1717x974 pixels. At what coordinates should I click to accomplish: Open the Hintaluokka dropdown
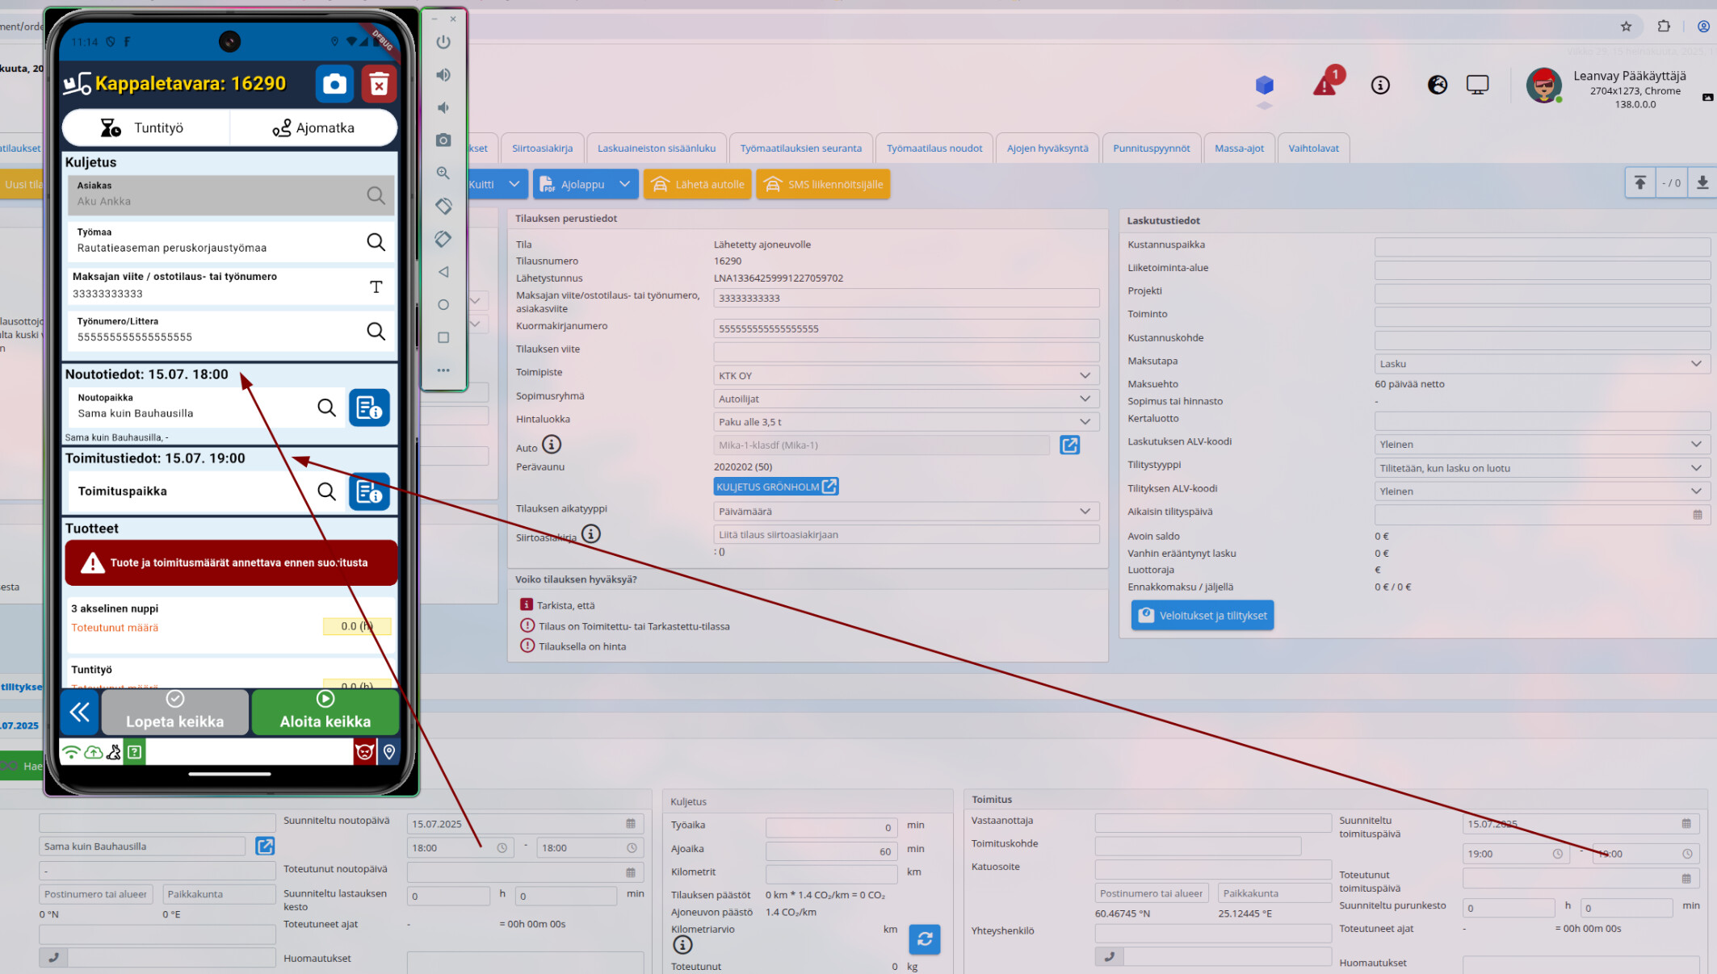coord(1085,421)
